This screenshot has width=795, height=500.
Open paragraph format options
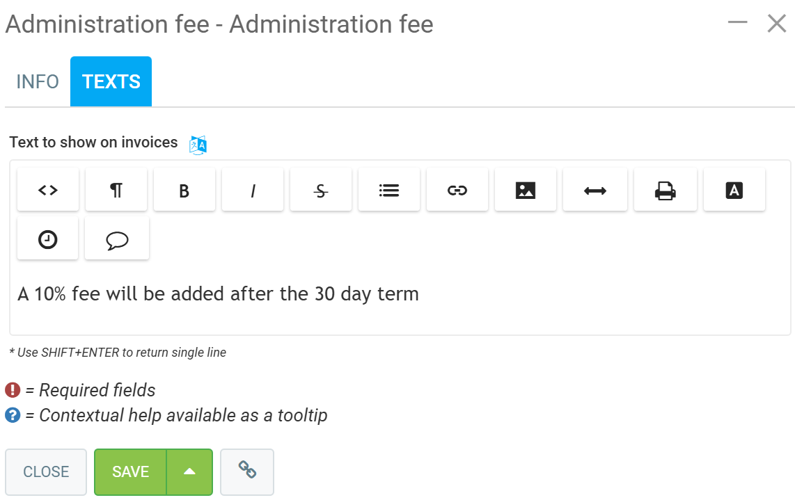click(116, 190)
